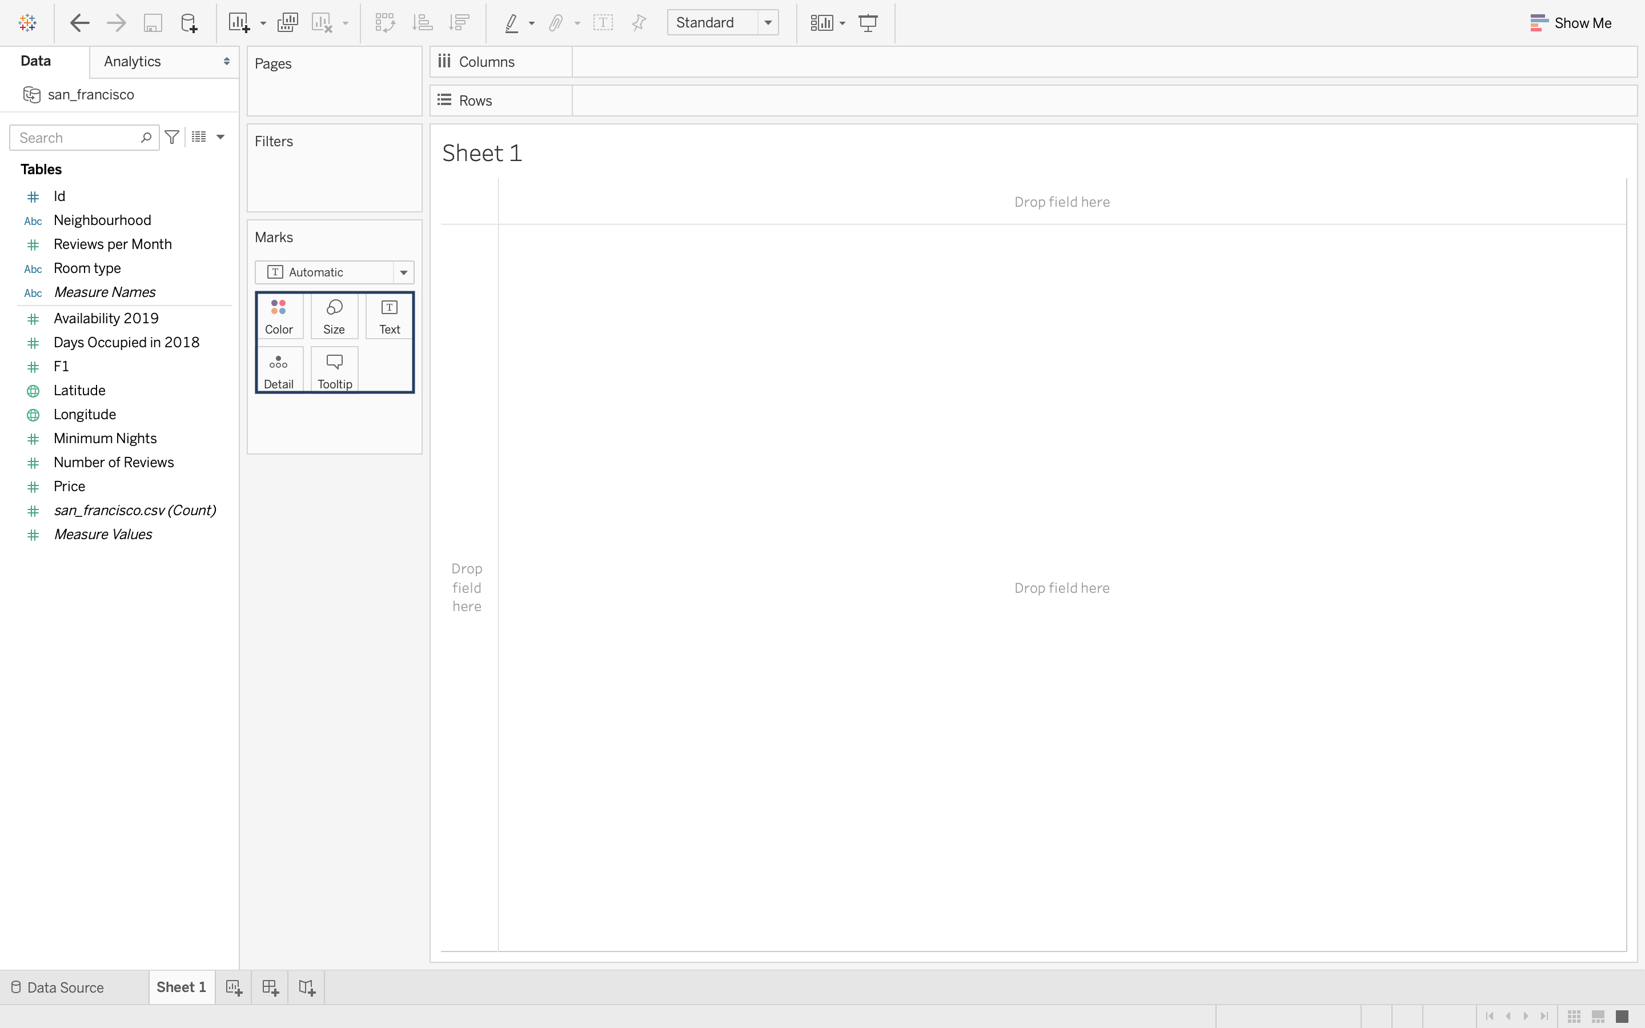Click the Presentation Mode icon
The image size is (1645, 1028).
[868, 23]
